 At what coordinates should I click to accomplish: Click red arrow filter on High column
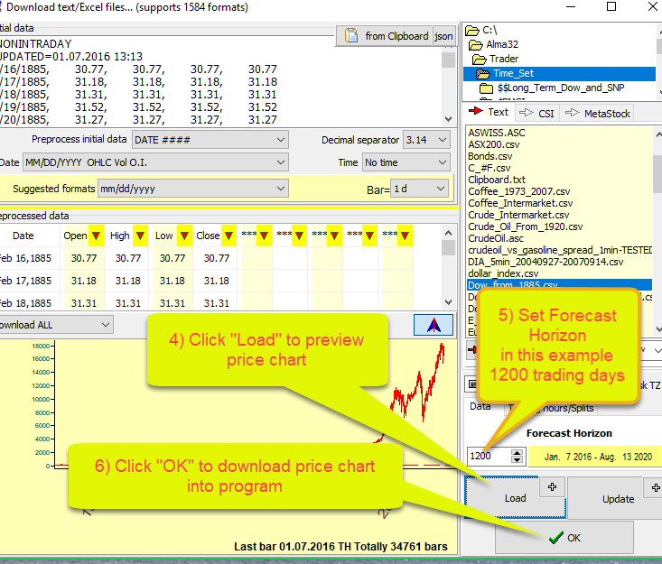[x=140, y=236]
